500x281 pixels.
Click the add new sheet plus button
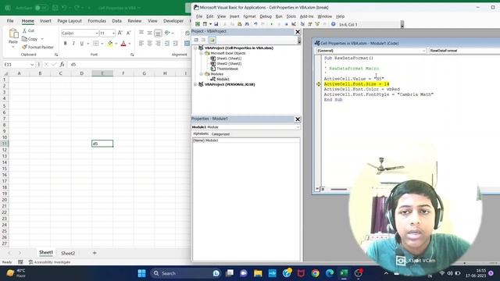[95, 253]
